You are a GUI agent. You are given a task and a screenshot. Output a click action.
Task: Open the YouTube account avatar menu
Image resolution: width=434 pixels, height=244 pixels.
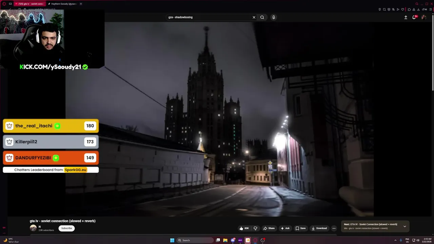click(424, 17)
